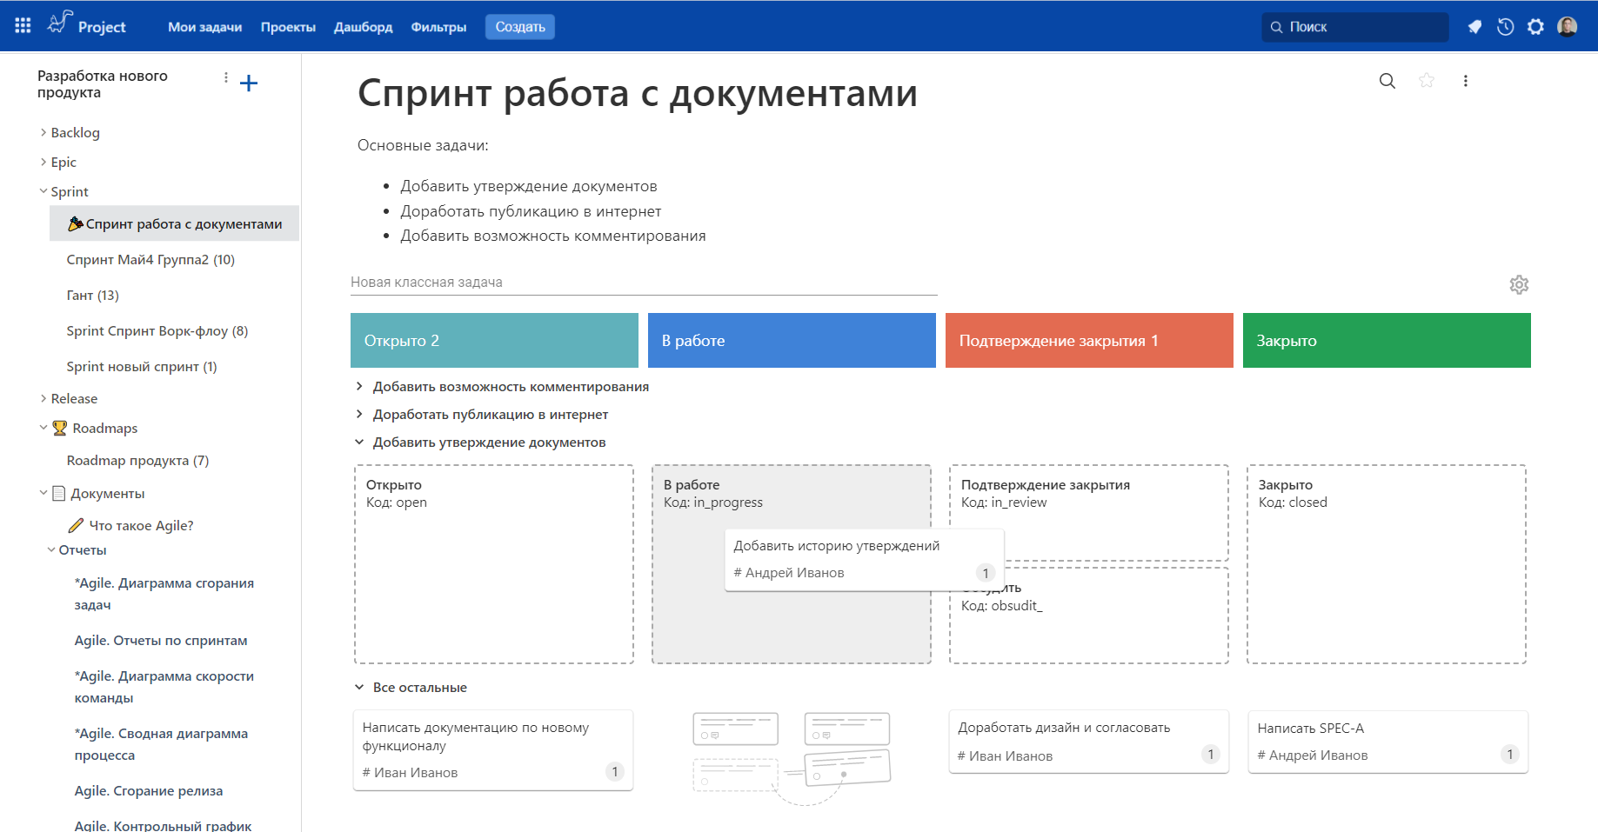Open notifications via the bell icon
This screenshot has height=832, width=1598.
(1474, 27)
